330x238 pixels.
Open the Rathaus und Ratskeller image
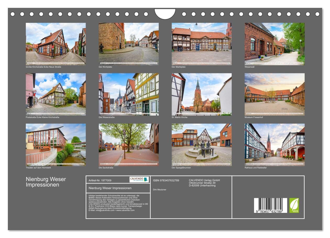(274, 144)
